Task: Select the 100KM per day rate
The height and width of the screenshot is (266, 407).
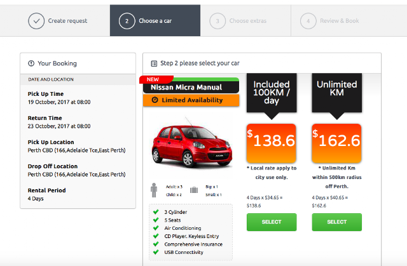Action: coord(272,222)
